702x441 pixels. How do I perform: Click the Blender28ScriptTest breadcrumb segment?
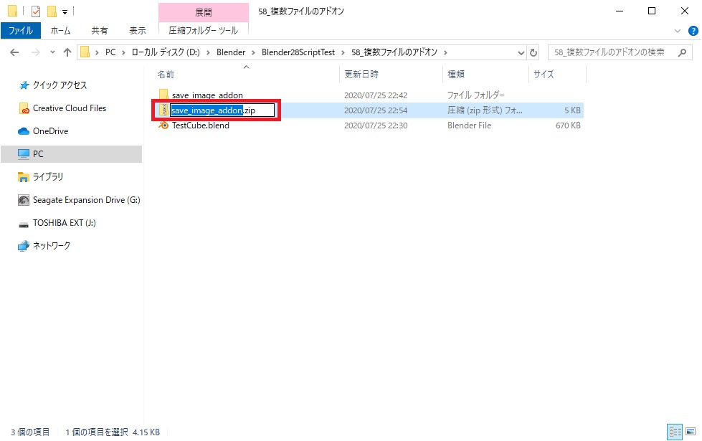pyautogui.click(x=298, y=52)
